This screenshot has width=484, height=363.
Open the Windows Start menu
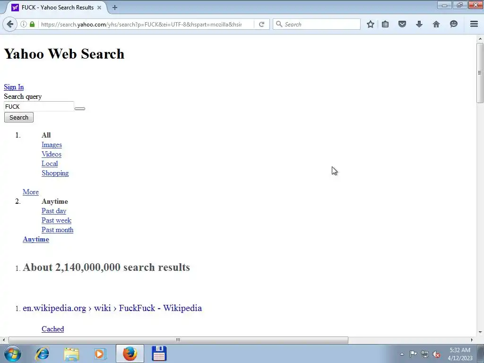tap(13, 354)
